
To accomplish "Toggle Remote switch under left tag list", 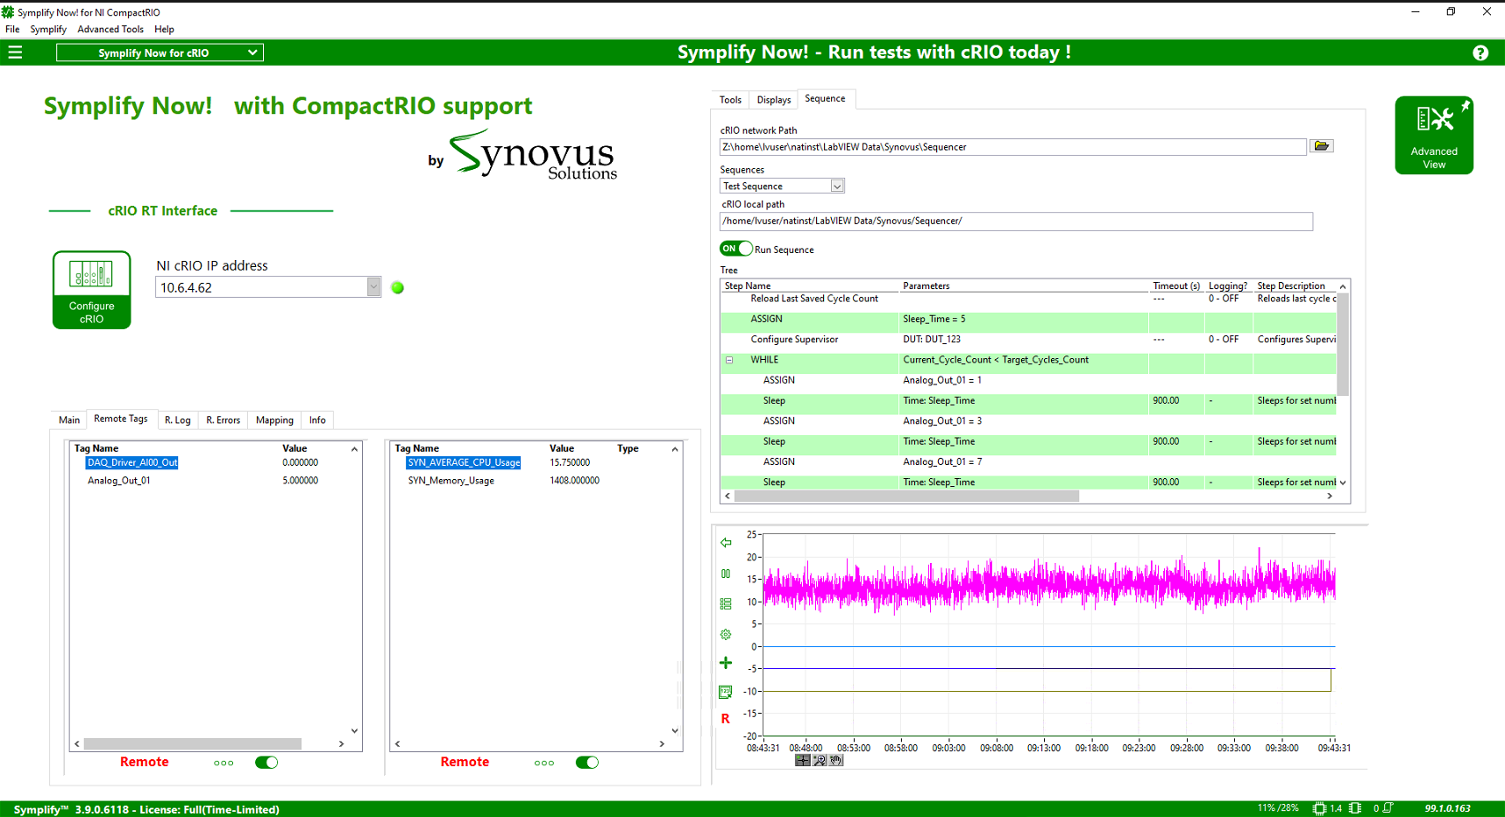I will [x=266, y=763].
